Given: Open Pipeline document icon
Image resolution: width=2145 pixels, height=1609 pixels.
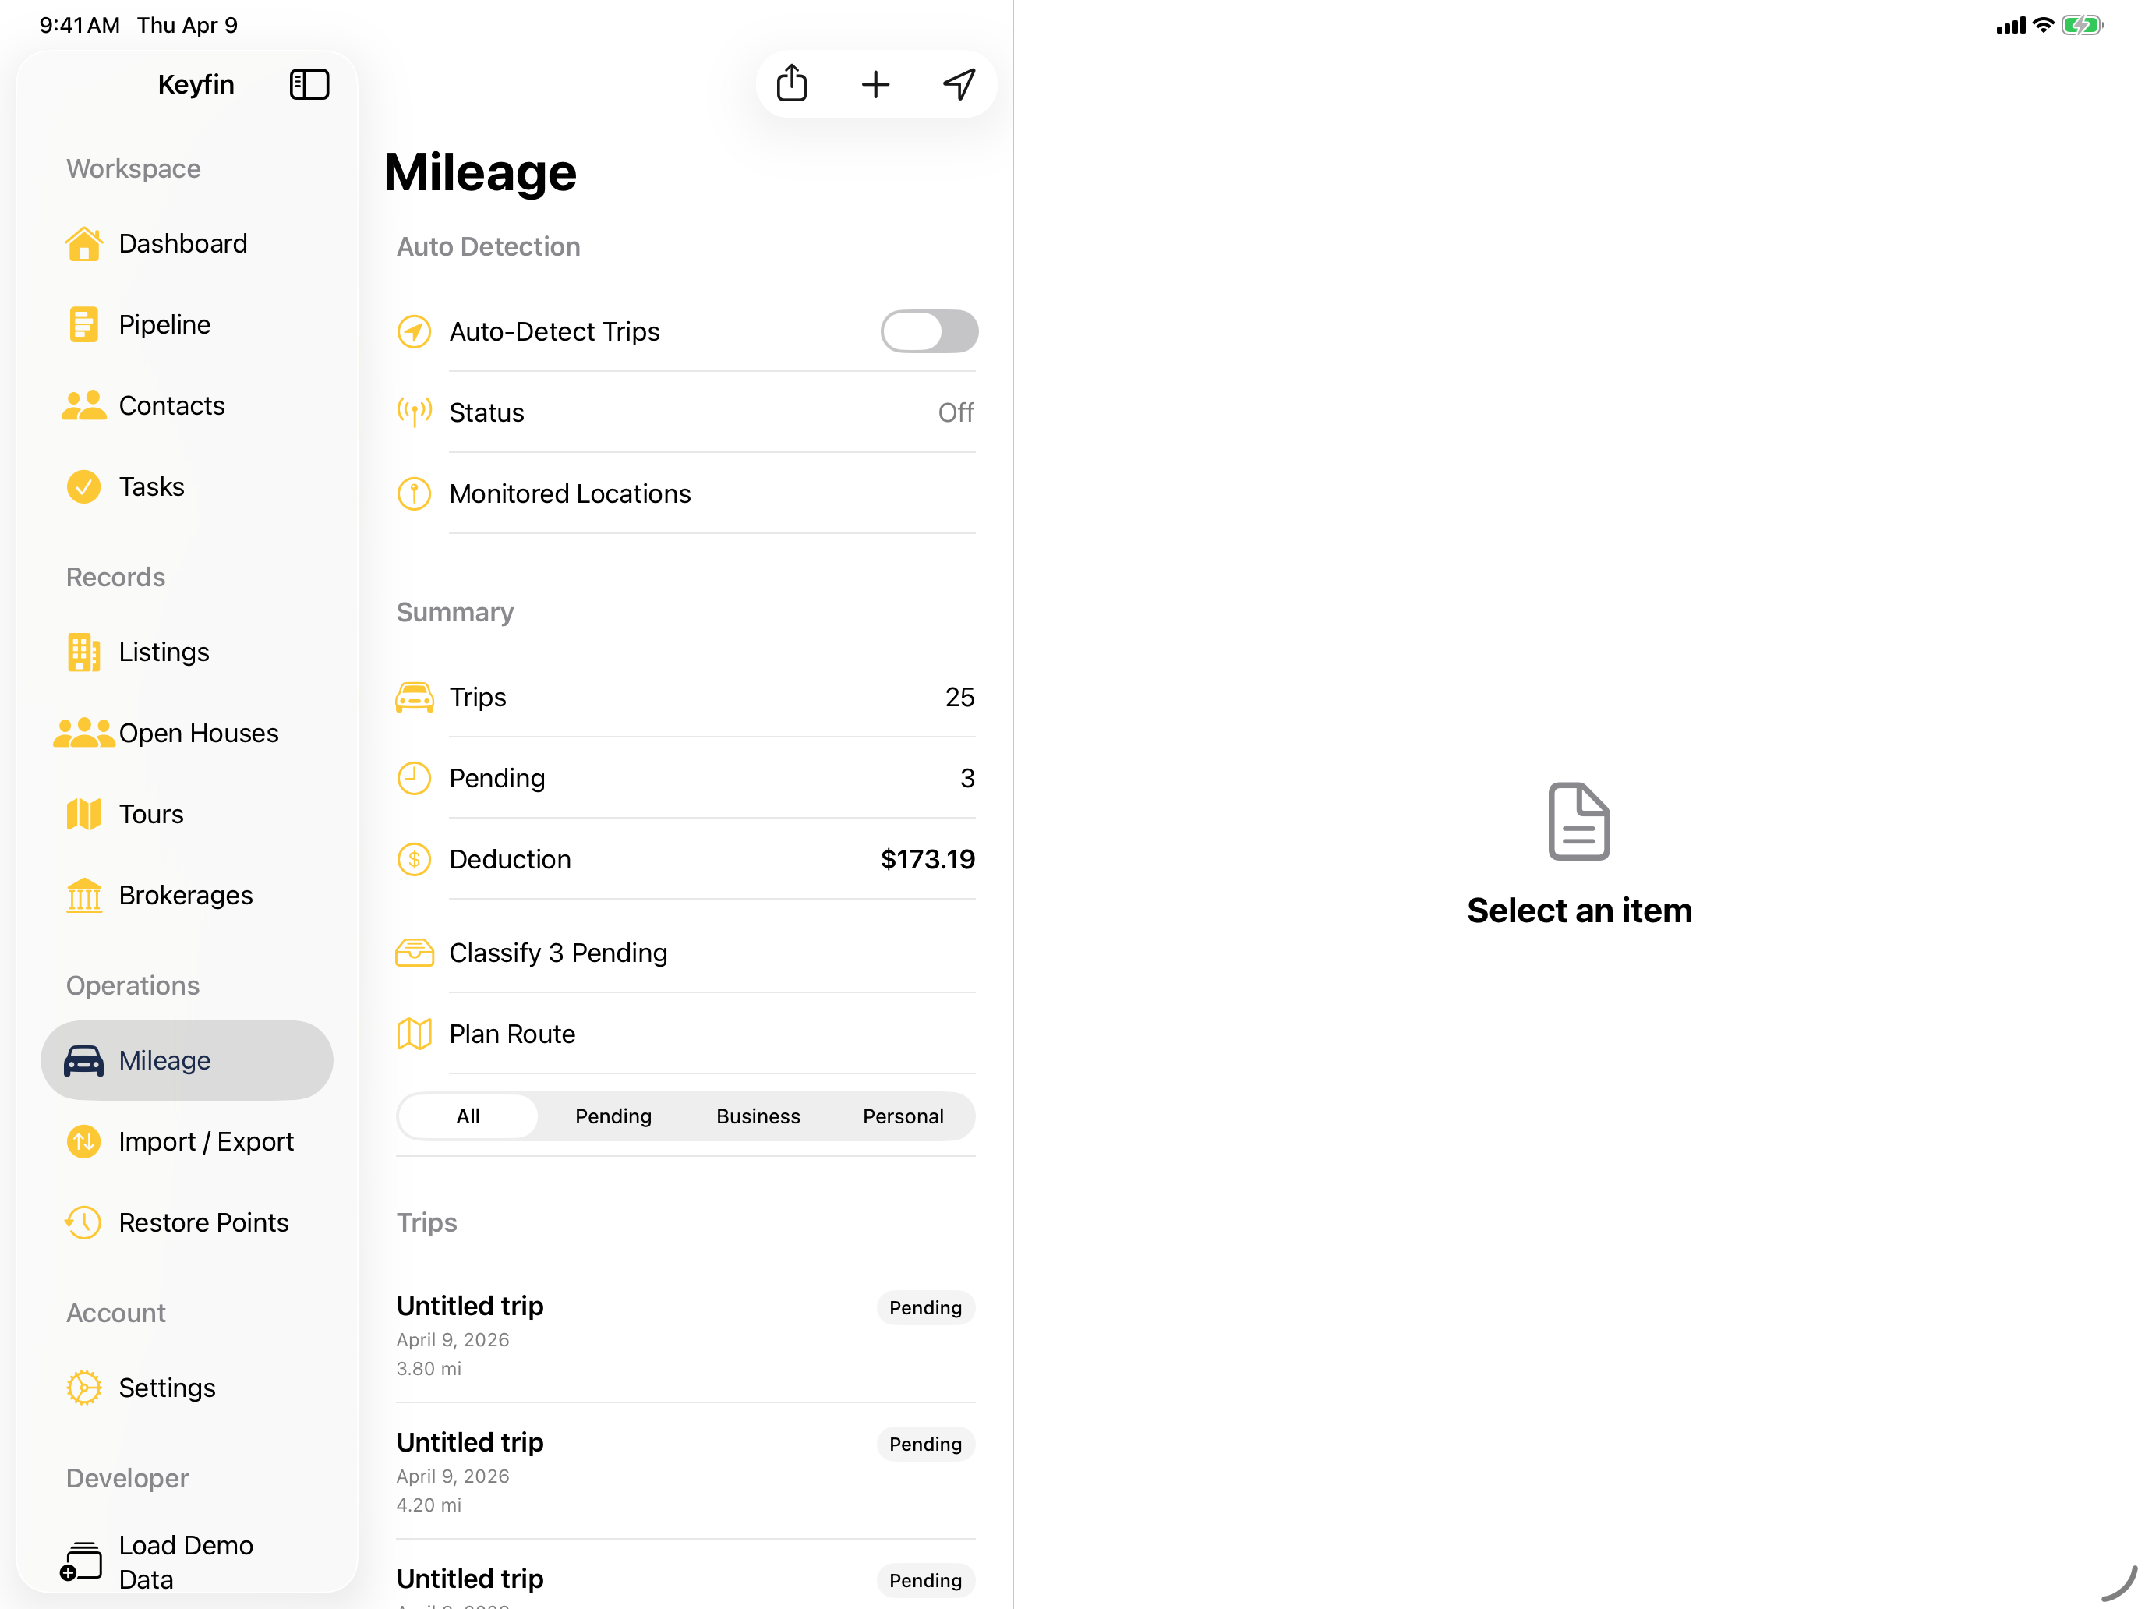Looking at the screenshot, I should point(83,325).
